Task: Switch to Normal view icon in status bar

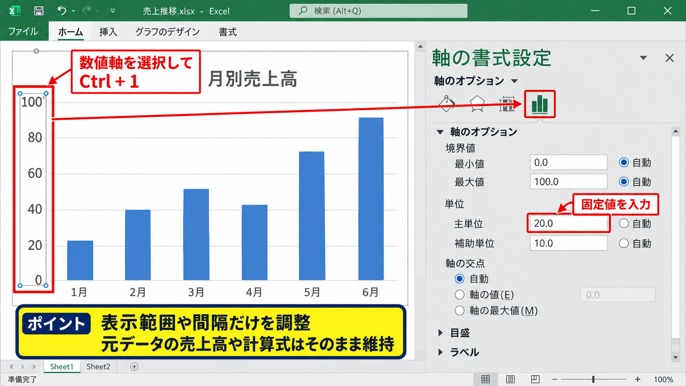Action: [x=485, y=379]
